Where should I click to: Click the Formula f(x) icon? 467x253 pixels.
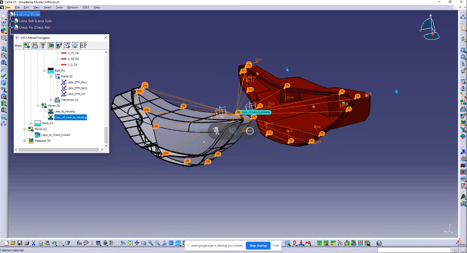[x=79, y=243]
